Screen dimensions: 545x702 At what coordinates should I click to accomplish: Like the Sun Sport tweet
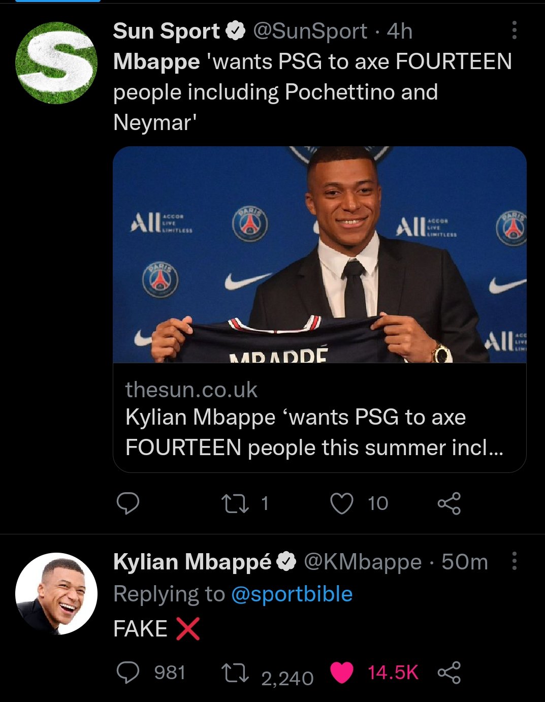point(342,503)
